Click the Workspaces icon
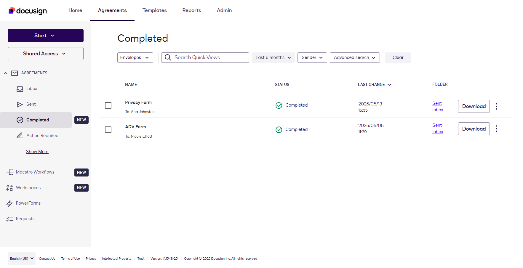The width and height of the screenshot is (523, 268). pyautogui.click(x=9, y=188)
